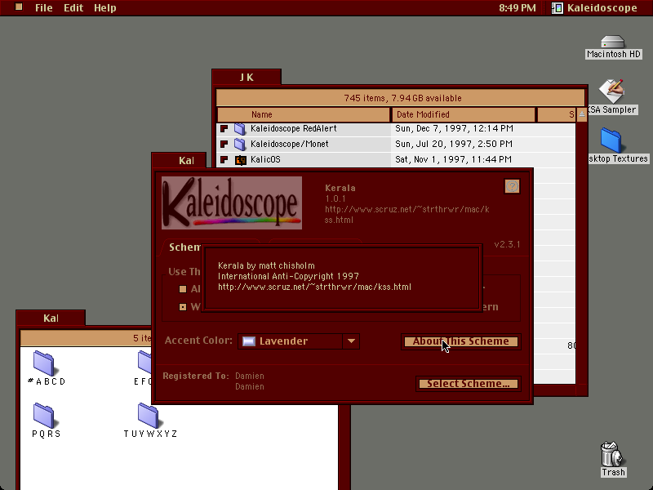Open the # A B C D folder
Viewport: 653px width, 490px height.
click(44, 363)
